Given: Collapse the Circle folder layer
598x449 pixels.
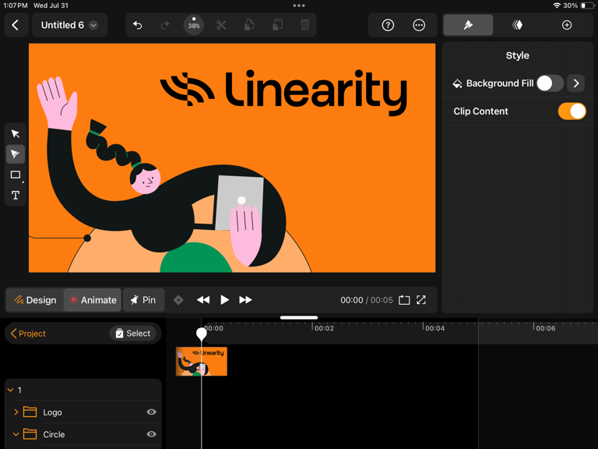Looking at the screenshot, I should pyautogui.click(x=16, y=434).
